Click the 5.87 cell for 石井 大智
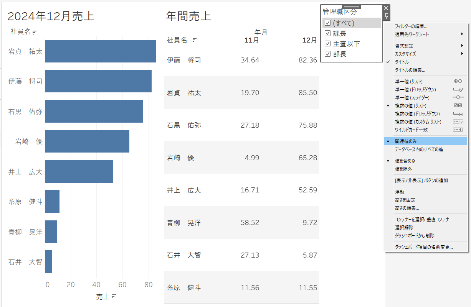 point(310,255)
